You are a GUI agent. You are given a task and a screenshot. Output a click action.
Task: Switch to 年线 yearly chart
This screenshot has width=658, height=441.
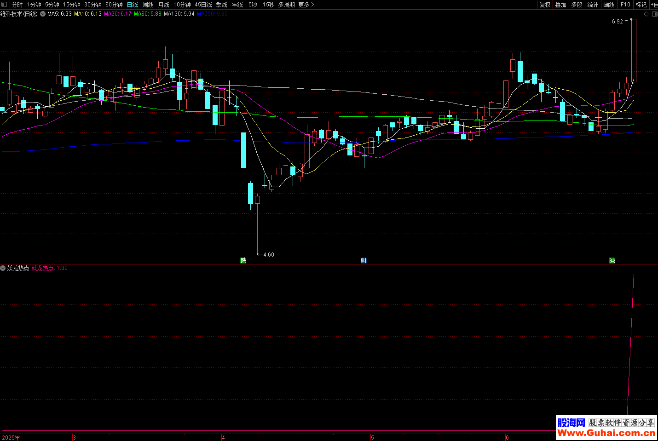coord(237,5)
